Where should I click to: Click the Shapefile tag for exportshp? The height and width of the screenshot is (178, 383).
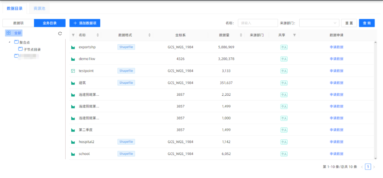click(x=126, y=47)
